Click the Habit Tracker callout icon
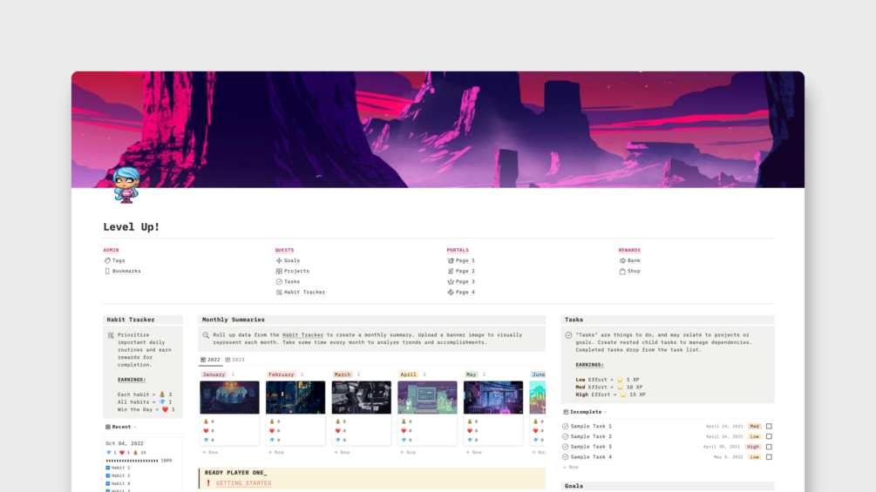 pyautogui.click(x=111, y=335)
